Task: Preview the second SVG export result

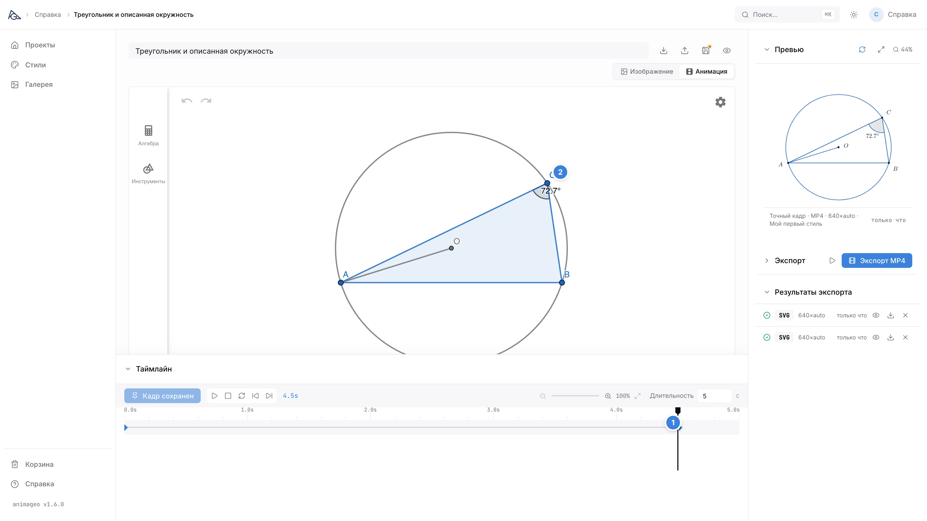Action: (x=876, y=337)
